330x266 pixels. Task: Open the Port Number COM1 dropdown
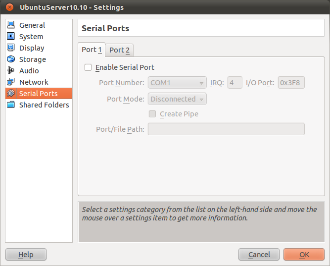177,83
